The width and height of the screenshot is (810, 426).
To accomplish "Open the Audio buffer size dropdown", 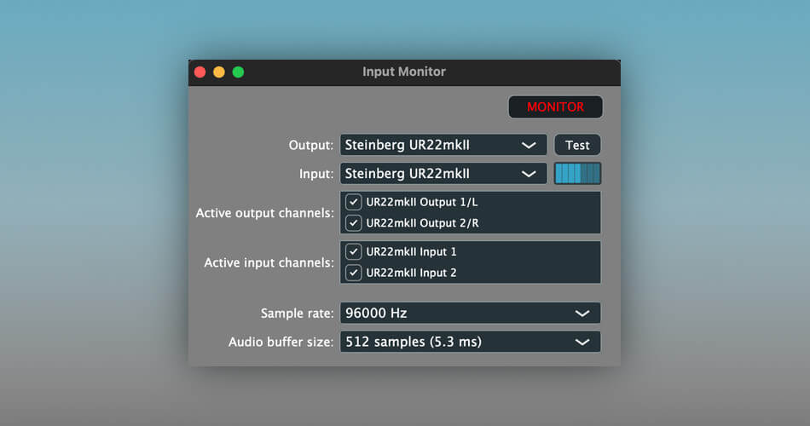I will click(470, 342).
